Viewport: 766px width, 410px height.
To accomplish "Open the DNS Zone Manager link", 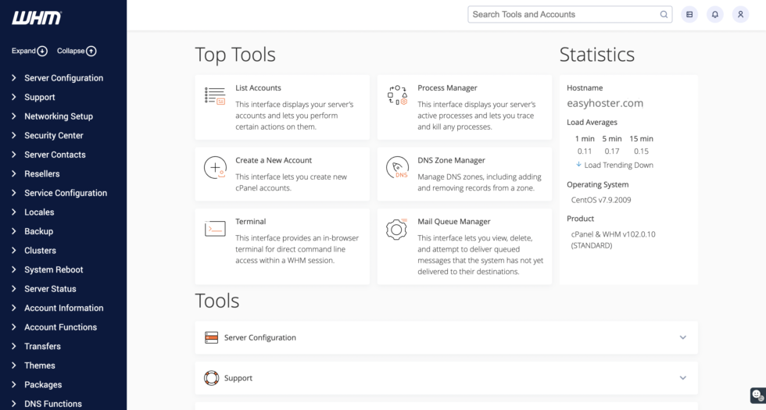I will coord(451,160).
